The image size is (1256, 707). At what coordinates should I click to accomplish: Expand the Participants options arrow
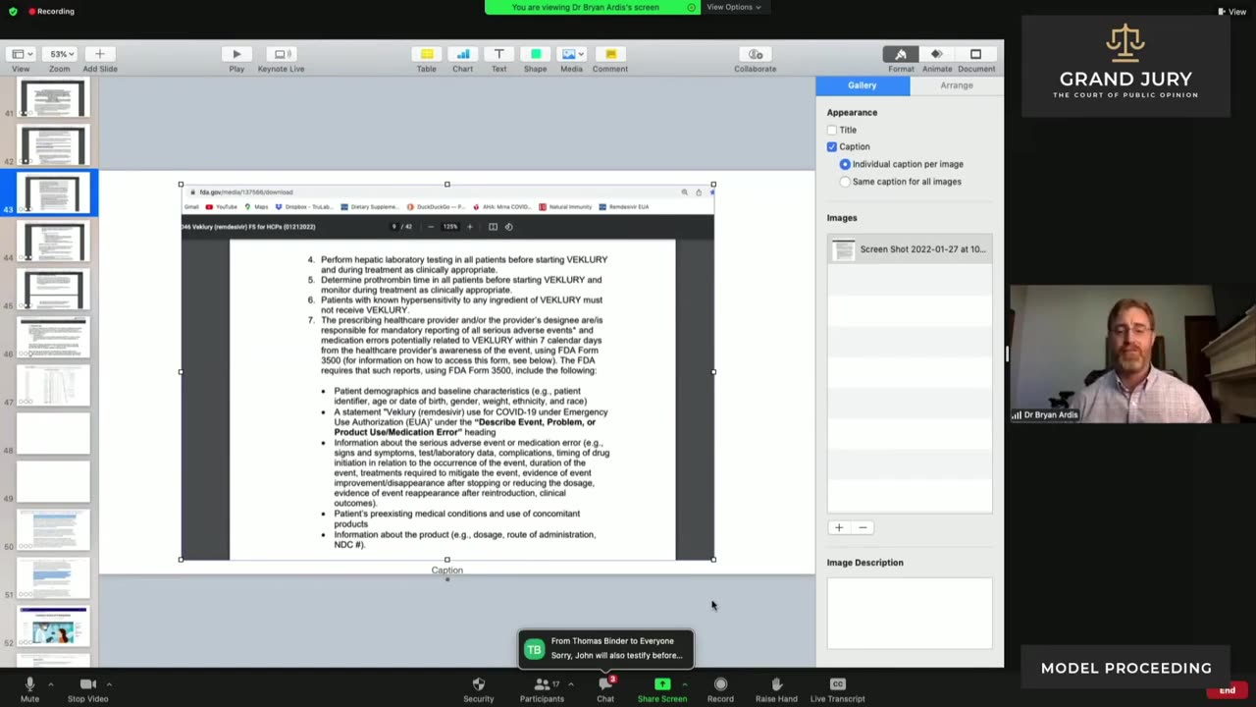pos(570,683)
